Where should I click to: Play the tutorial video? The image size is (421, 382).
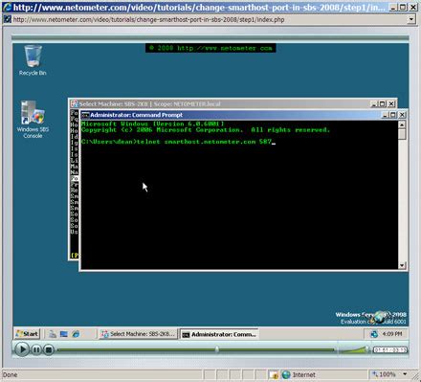coord(22,349)
